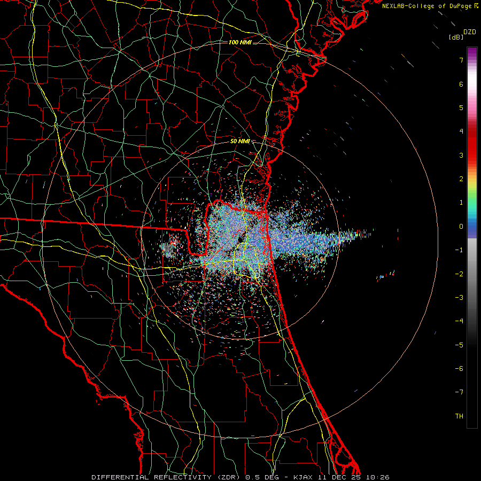Click the 10:26 time stamp
Viewport: 481px width, 481px height.
(x=378, y=477)
